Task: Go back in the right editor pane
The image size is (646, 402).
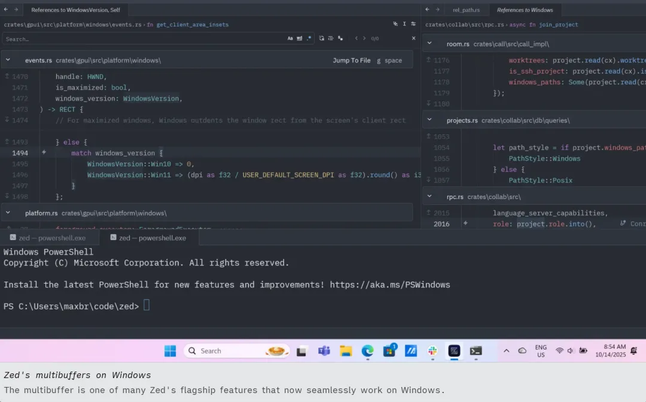Action: pos(427,10)
